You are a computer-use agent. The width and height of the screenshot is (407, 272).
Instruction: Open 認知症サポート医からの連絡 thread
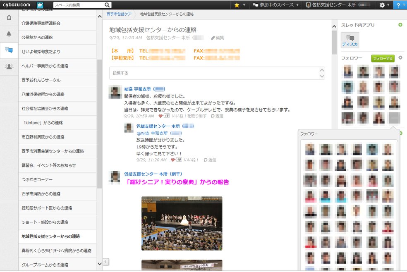[x=57, y=208]
